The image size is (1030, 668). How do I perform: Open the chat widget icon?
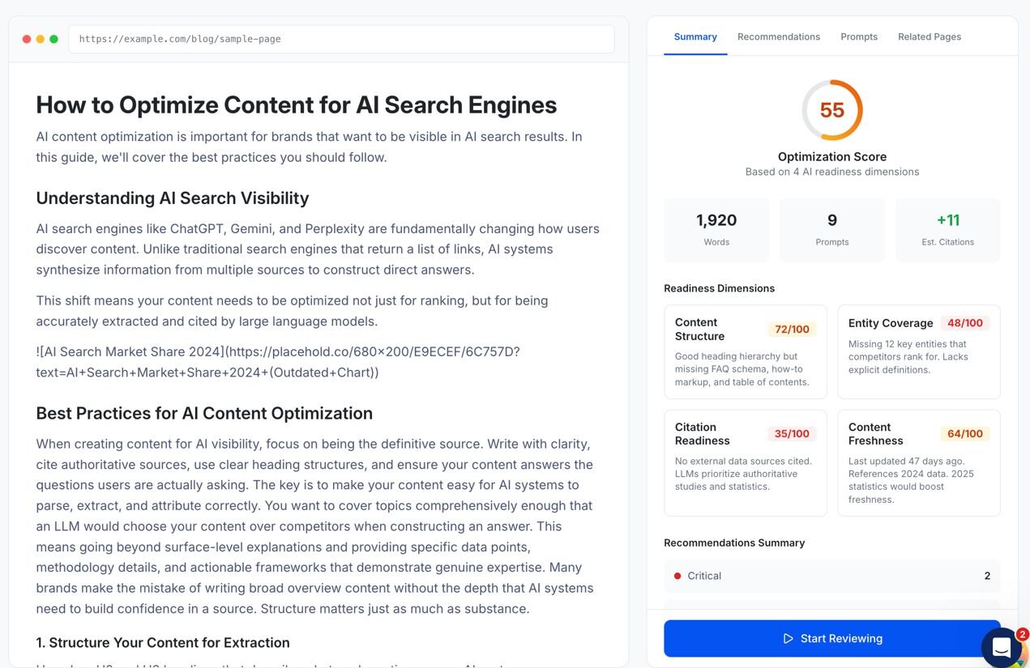(x=1001, y=648)
